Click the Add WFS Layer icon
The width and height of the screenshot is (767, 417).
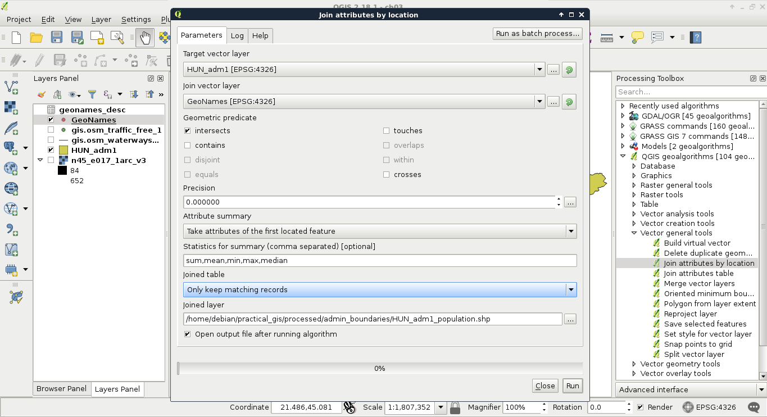tap(11, 208)
